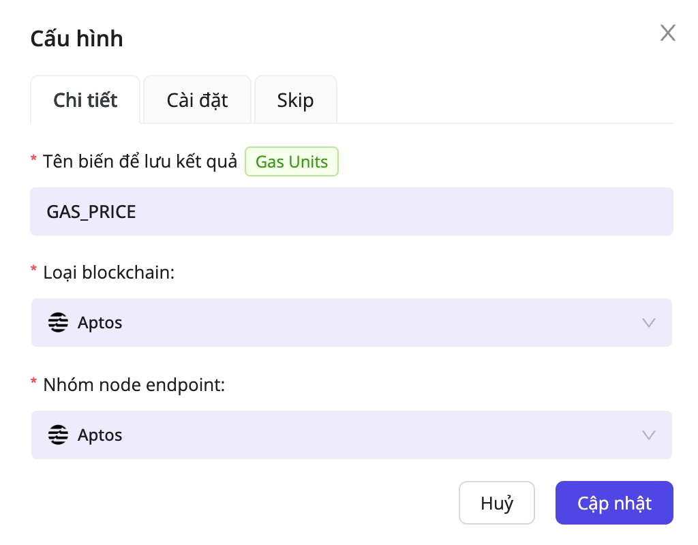Select the Skip tab
This screenshot has width=698, height=545.
(295, 100)
